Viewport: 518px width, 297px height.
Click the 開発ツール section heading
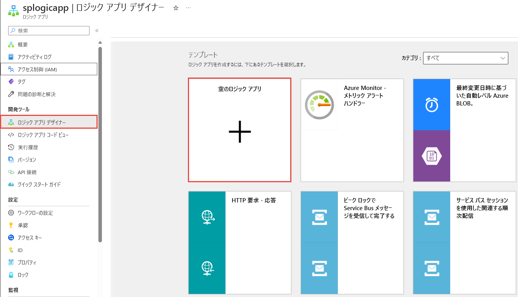pos(19,109)
